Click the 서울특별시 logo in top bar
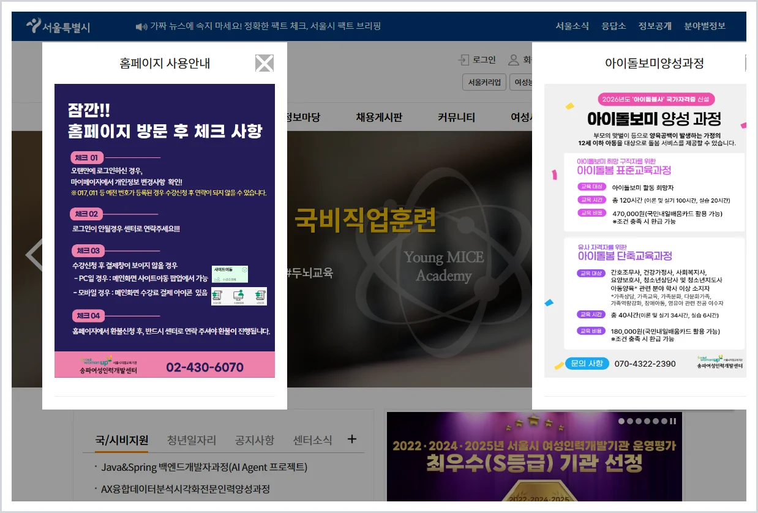This screenshot has height=513, width=758. pos(58,26)
